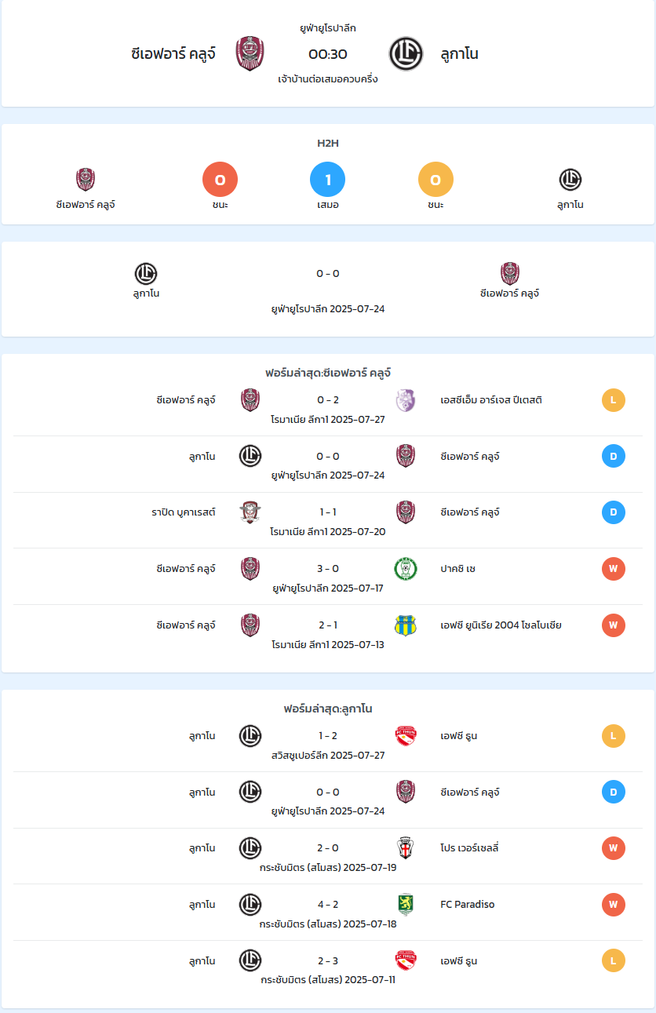Viewport: 656px width, 1013px height.
Task: Click the blue 1 draw circle in H2H
Action: [328, 180]
